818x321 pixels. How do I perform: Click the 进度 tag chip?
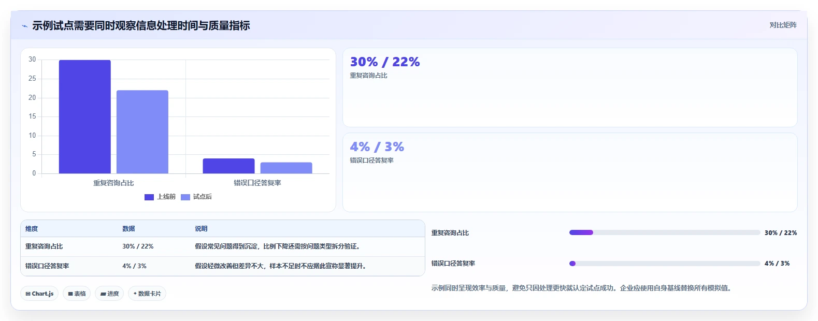(x=109, y=294)
